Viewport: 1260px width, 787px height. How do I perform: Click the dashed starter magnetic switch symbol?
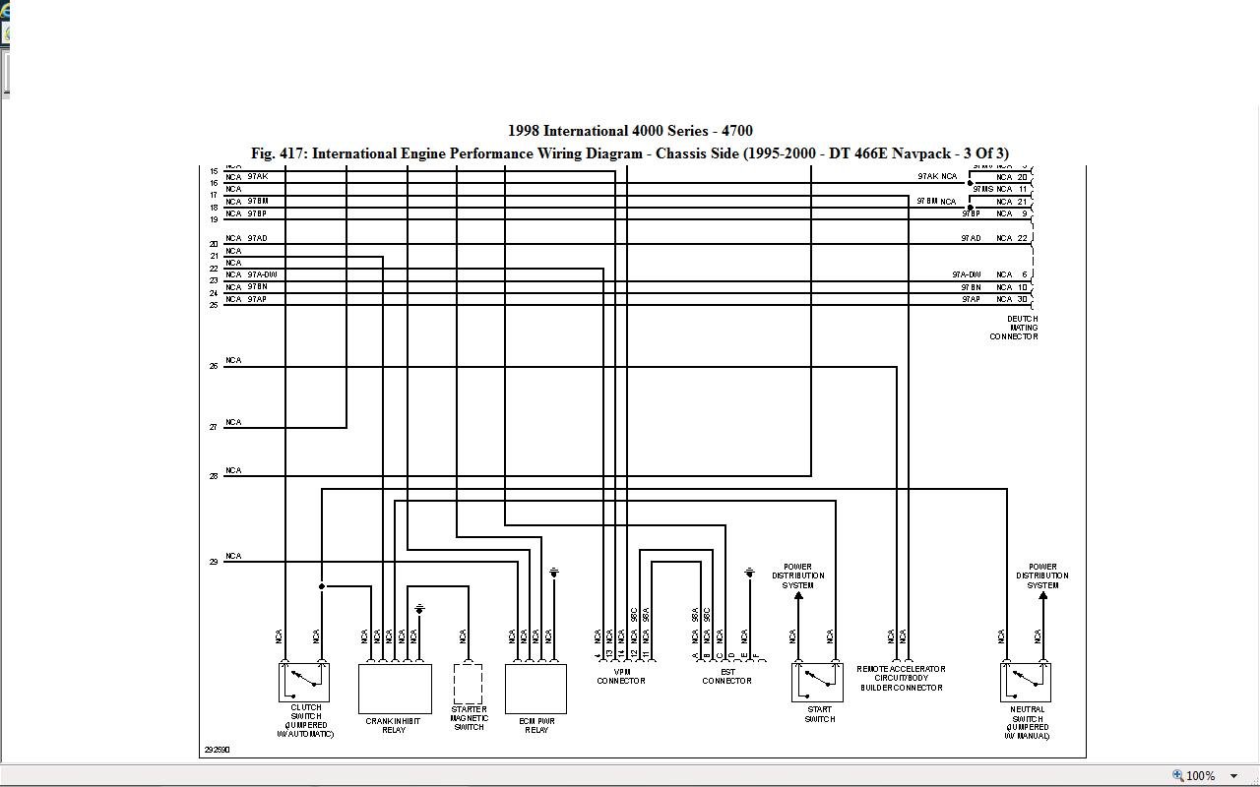[468, 684]
